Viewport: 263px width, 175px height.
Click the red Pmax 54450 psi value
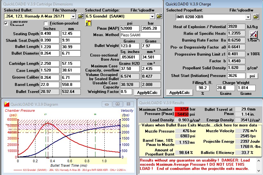click(x=182, y=114)
